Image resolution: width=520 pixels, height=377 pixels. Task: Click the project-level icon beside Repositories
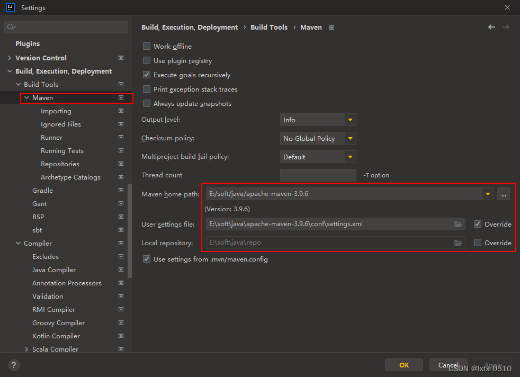(121, 164)
